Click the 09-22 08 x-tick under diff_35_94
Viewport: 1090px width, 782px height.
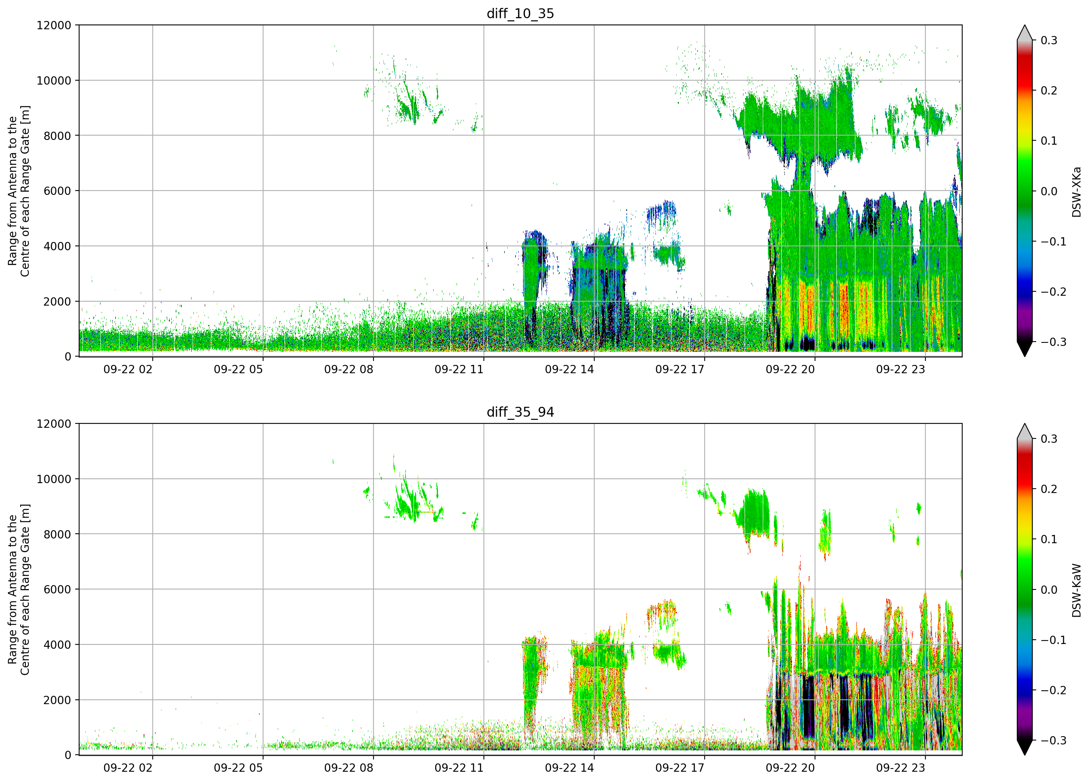tap(349, 768)
